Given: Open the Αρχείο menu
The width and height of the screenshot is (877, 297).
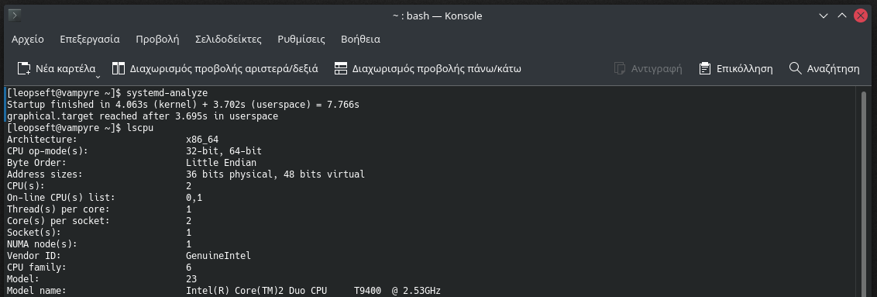Looking at the screenshot, I should pos(27,39).
